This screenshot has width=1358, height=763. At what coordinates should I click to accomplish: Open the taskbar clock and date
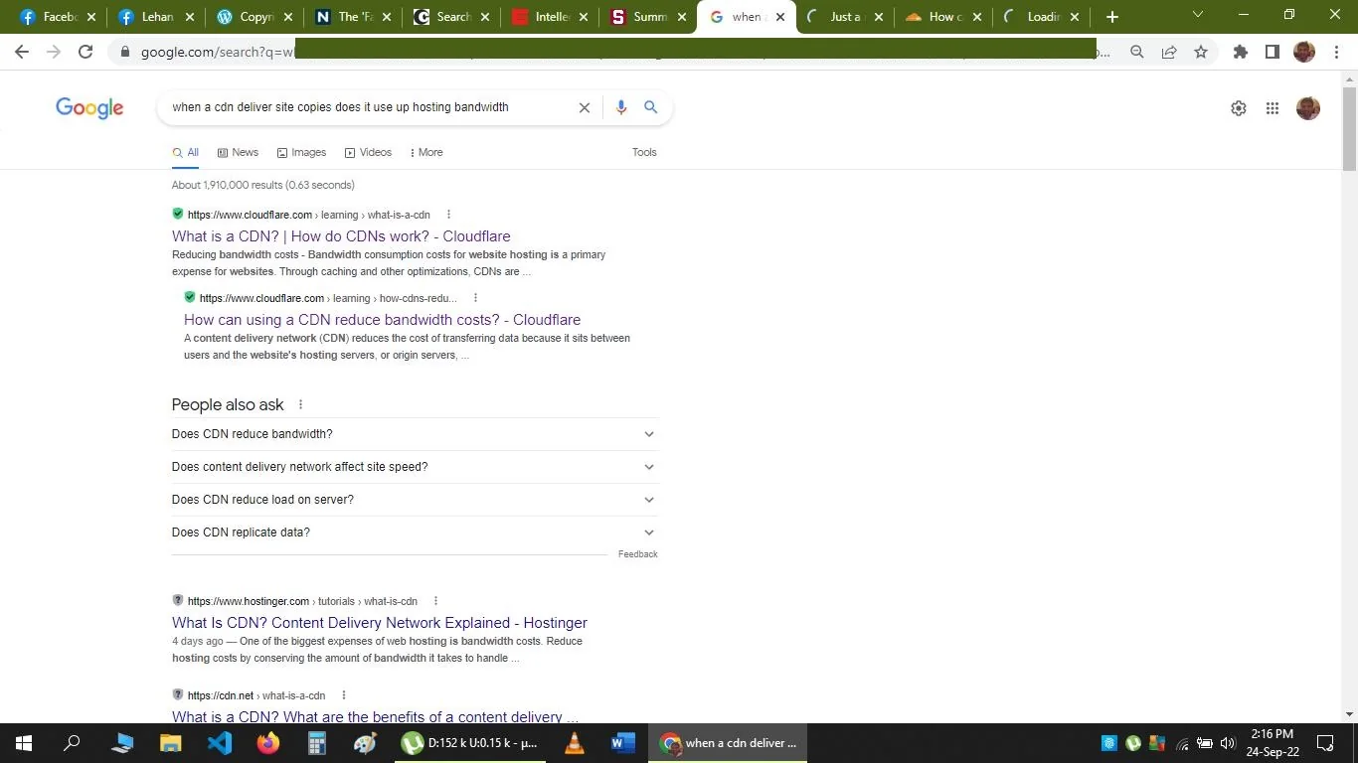point(1273,743)
